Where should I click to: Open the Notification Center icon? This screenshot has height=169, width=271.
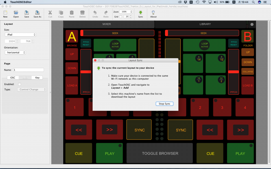point(265,2)
